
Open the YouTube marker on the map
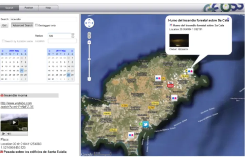coord(170,84)
